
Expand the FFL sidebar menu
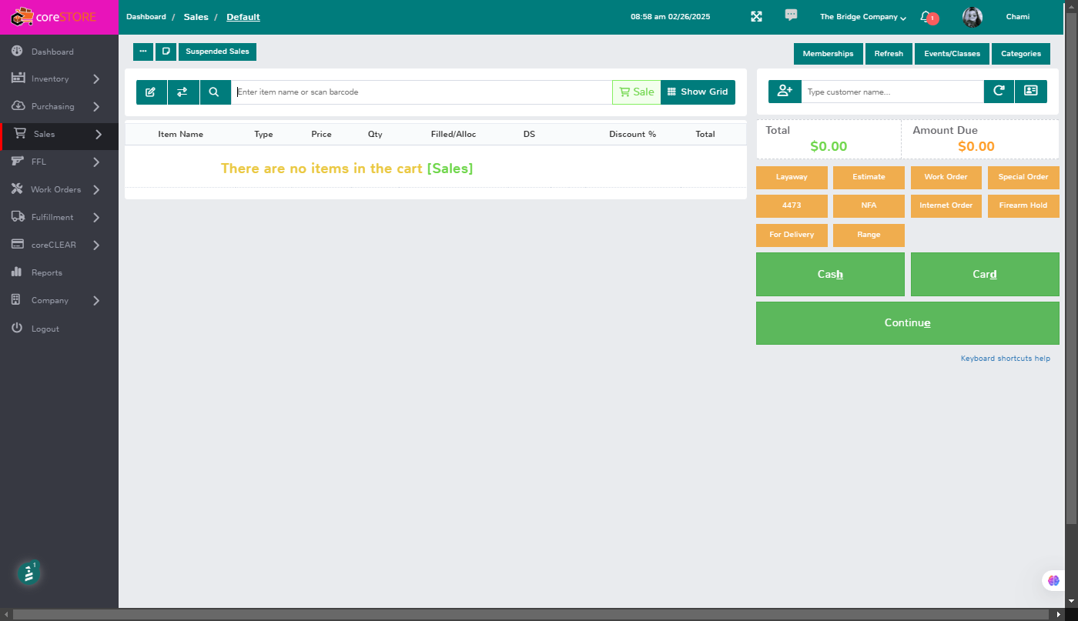[x=59, y=162]
